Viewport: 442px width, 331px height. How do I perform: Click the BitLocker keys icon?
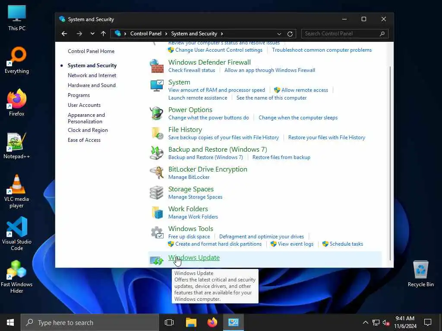pyautogui.click(x=157, y=172)
